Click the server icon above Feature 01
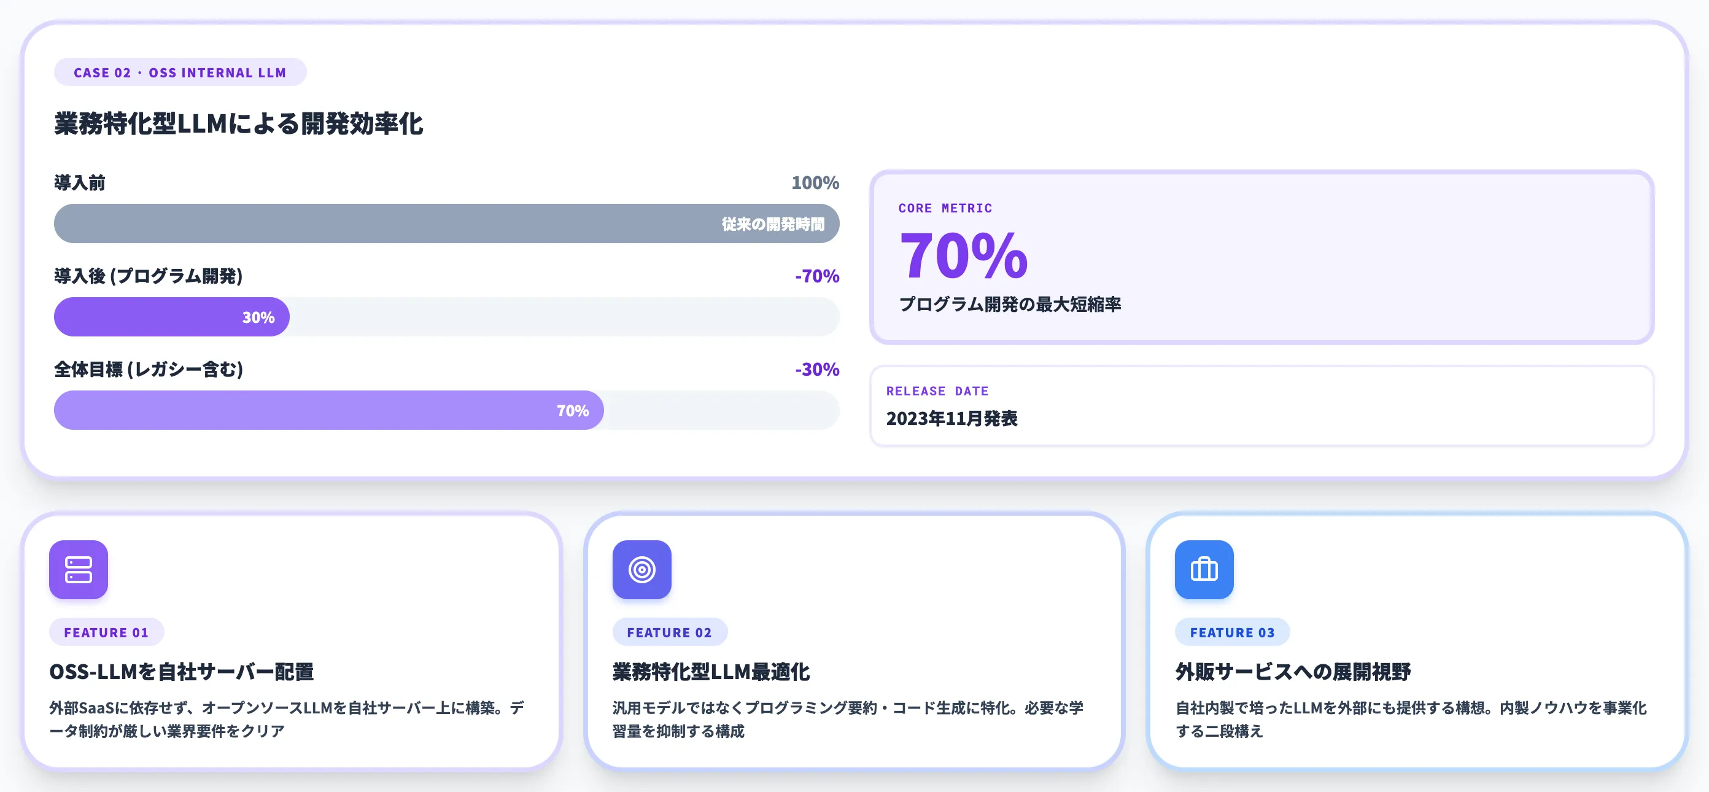The width and height of the screenshot is (1709, 792). click(79, 569)
